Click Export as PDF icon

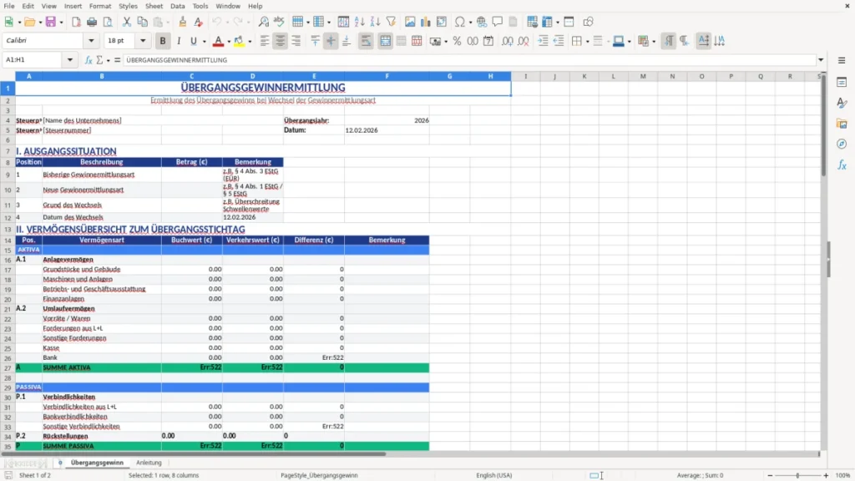click(x=76, y=22)
